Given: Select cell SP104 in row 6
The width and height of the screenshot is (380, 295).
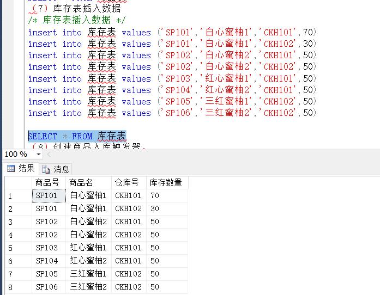Looking at the screenshot, I should 49,261.
